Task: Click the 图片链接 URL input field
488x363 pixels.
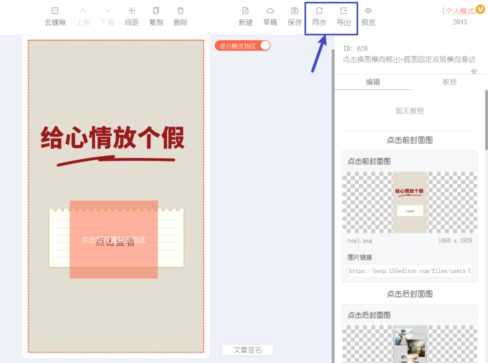Action: click(x=409, y=270)
